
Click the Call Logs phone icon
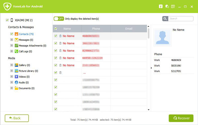(x=16, y=51)
